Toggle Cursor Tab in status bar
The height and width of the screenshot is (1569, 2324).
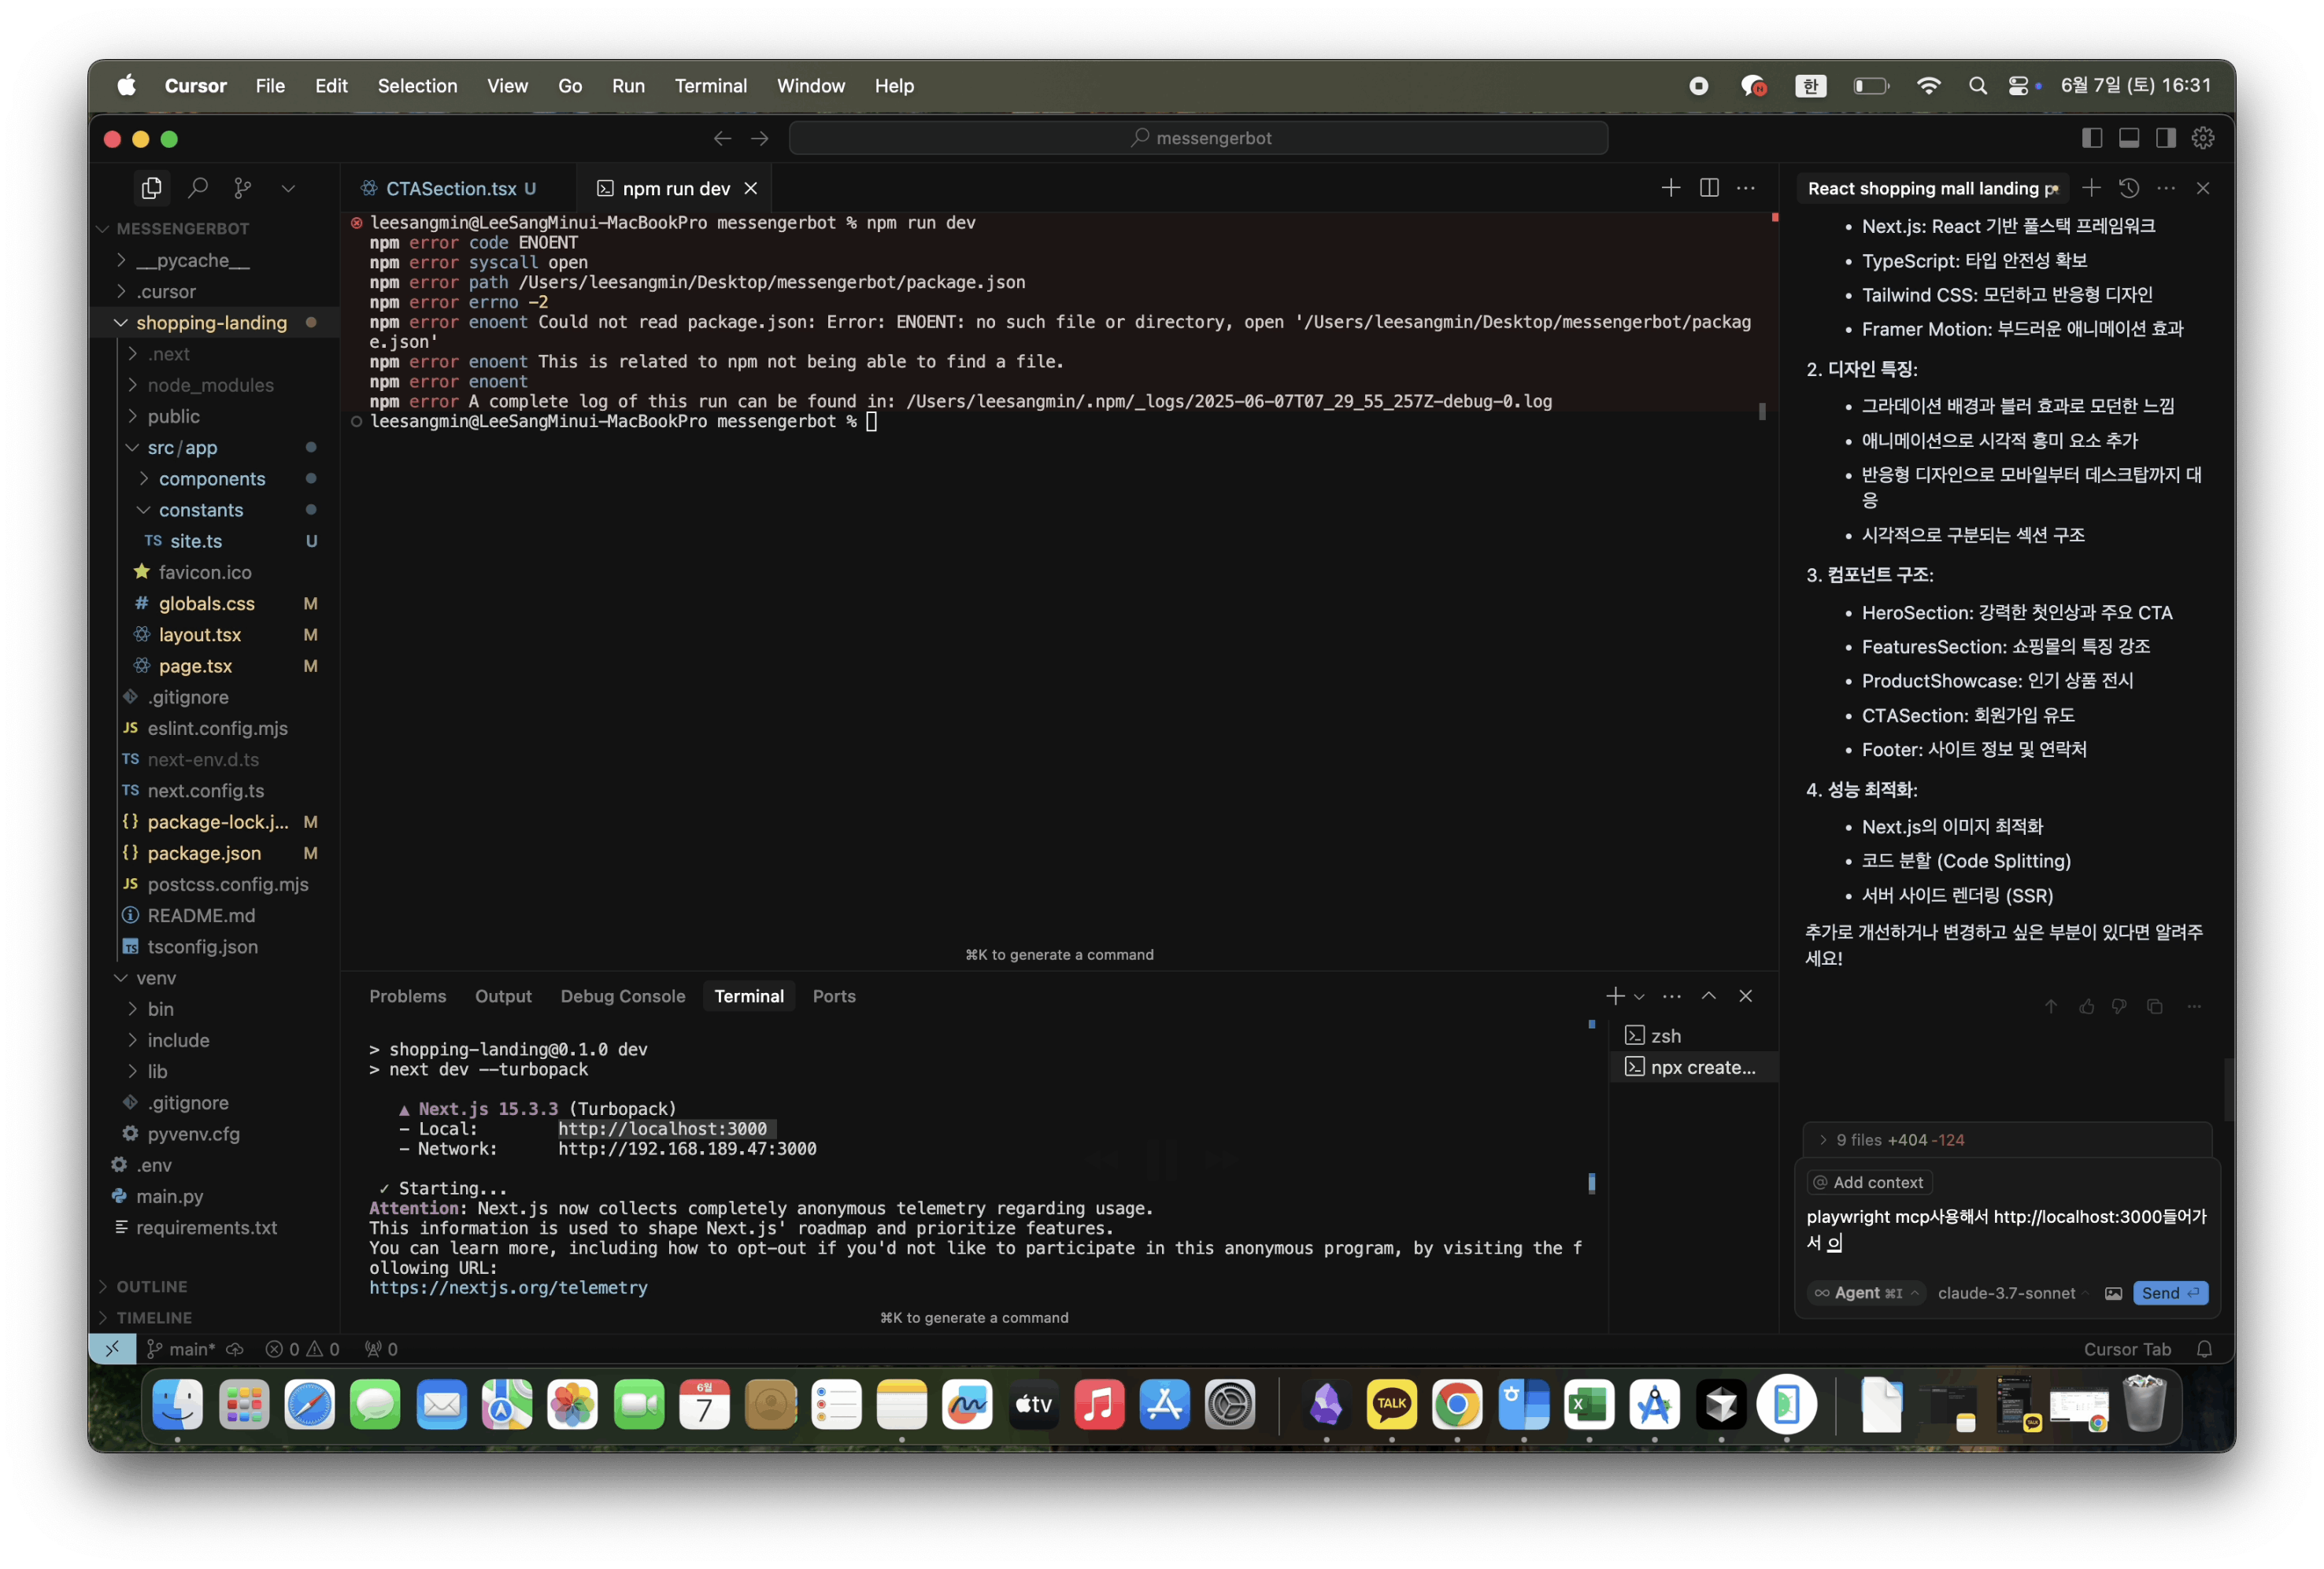(2127, 1349)
